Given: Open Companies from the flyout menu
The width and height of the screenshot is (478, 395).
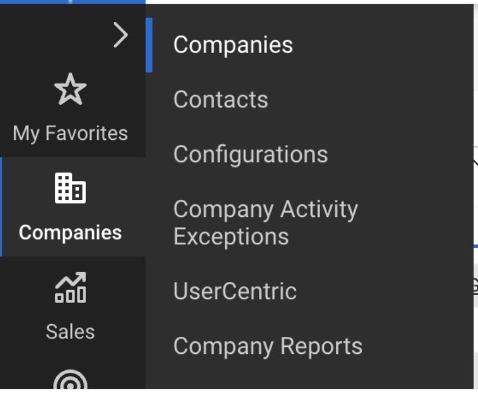Looking at the screenshot, I should pyautogui.click(x=233, y=45).
